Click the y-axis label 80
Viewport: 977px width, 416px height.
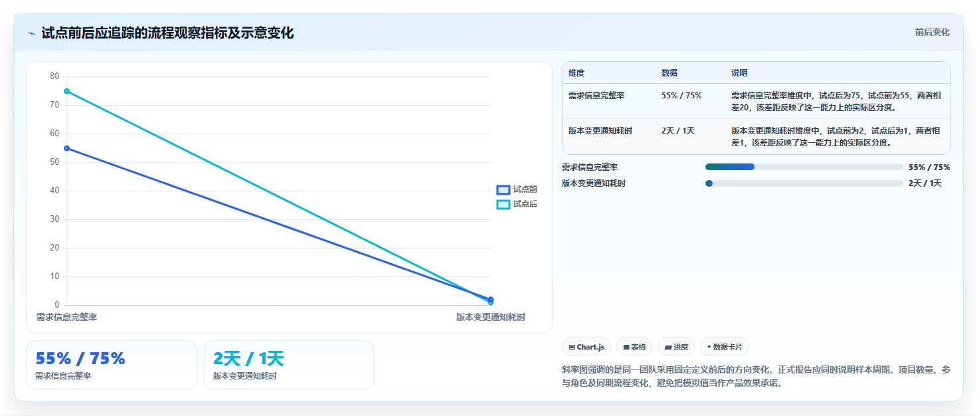click(x=54, y=76)
